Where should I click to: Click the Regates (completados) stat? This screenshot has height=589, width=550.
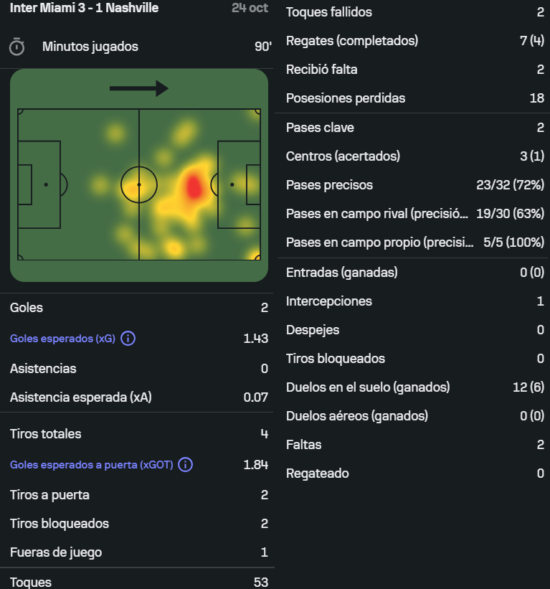click(351, 41)
